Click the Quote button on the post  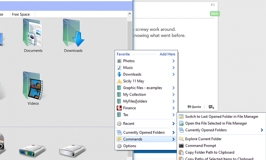tap(194, 107)
